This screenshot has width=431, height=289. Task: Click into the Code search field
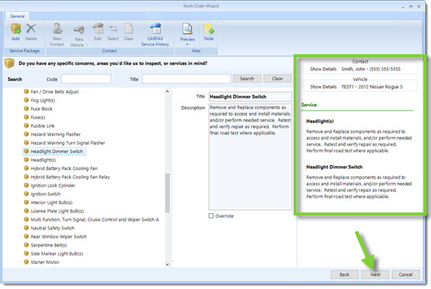(86, 79)
